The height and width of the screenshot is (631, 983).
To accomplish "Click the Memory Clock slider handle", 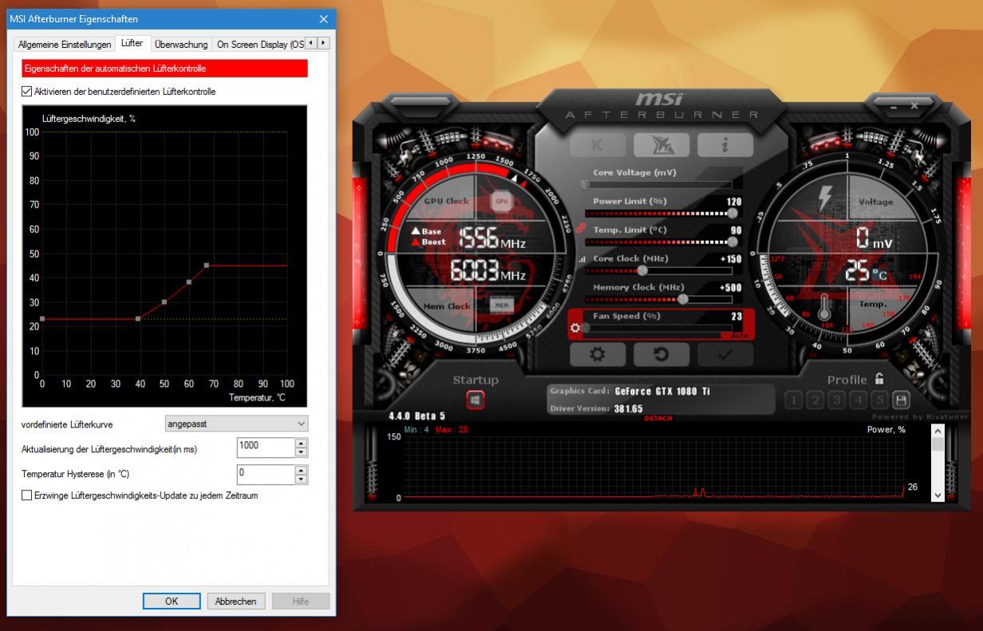I will point(682,299).
